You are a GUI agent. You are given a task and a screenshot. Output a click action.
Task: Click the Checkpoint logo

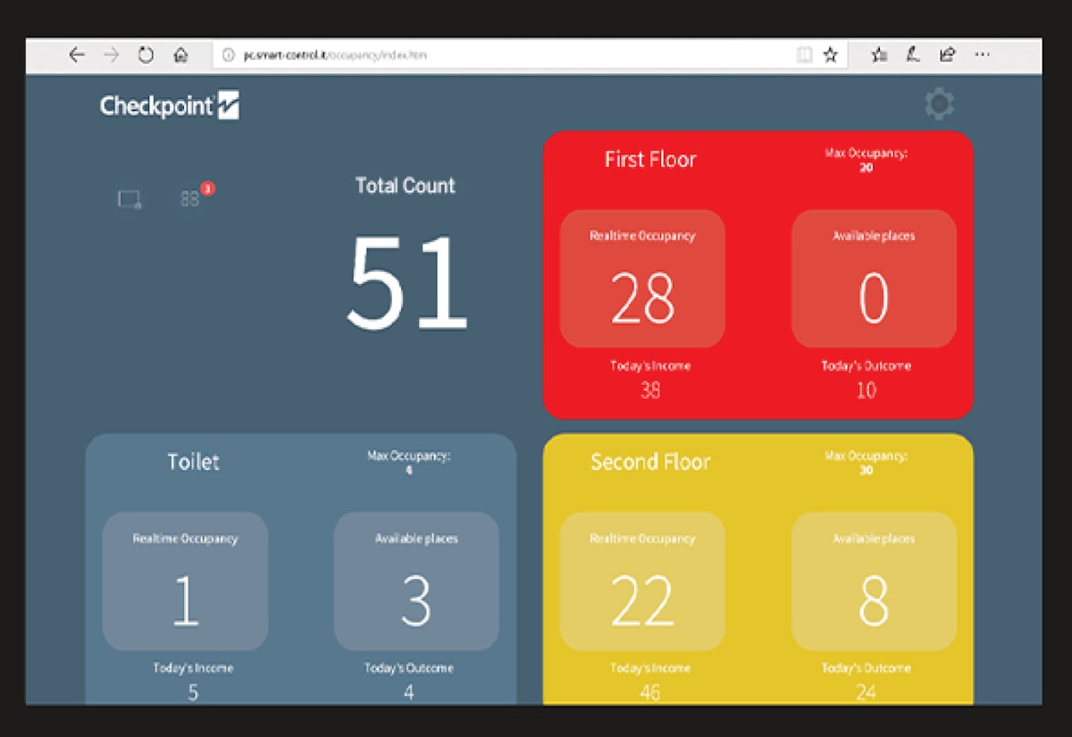(x=169, y=106)
